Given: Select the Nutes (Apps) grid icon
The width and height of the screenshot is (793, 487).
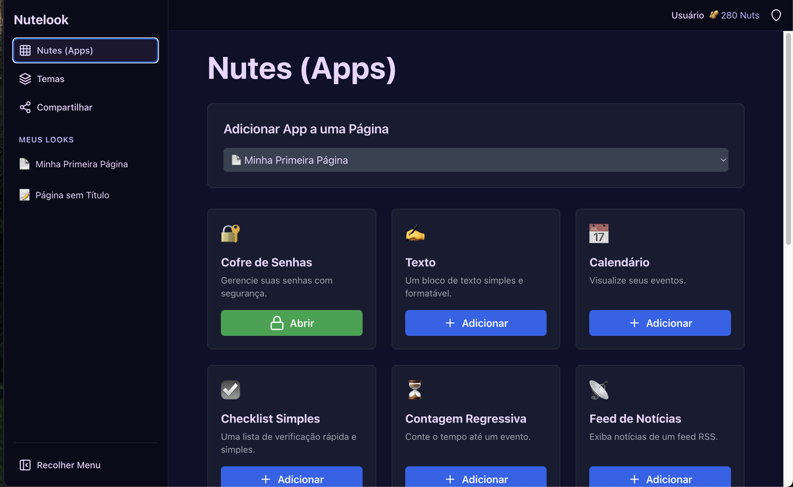Looking at the screenshot, I should coord(25,50).
